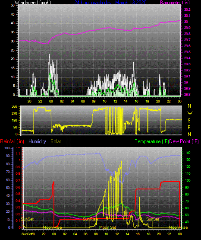Click the "29.1" barometer axis value

pyautogui.click(x=187, y=76)
